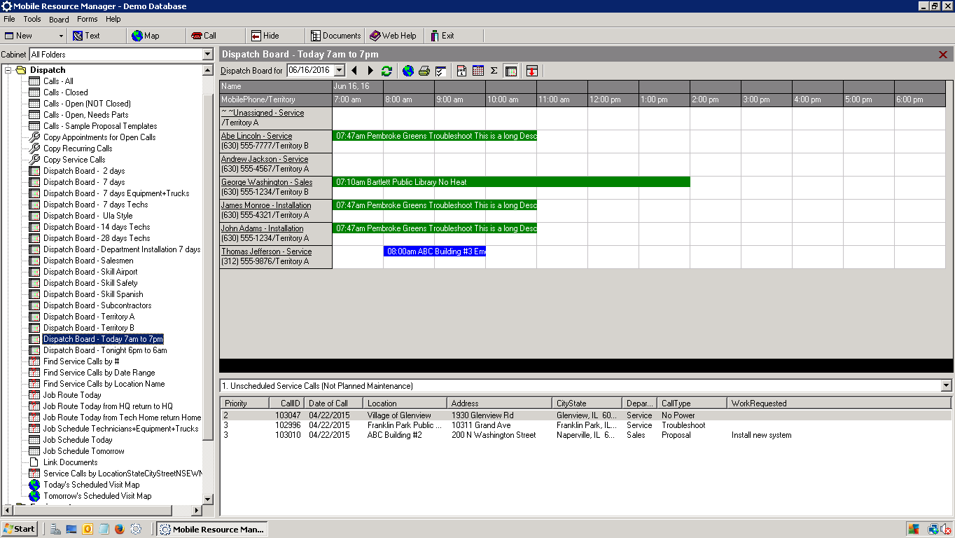
Task: Open Abe Lincoln - Service technician link
Action: [x=256, y=136]
